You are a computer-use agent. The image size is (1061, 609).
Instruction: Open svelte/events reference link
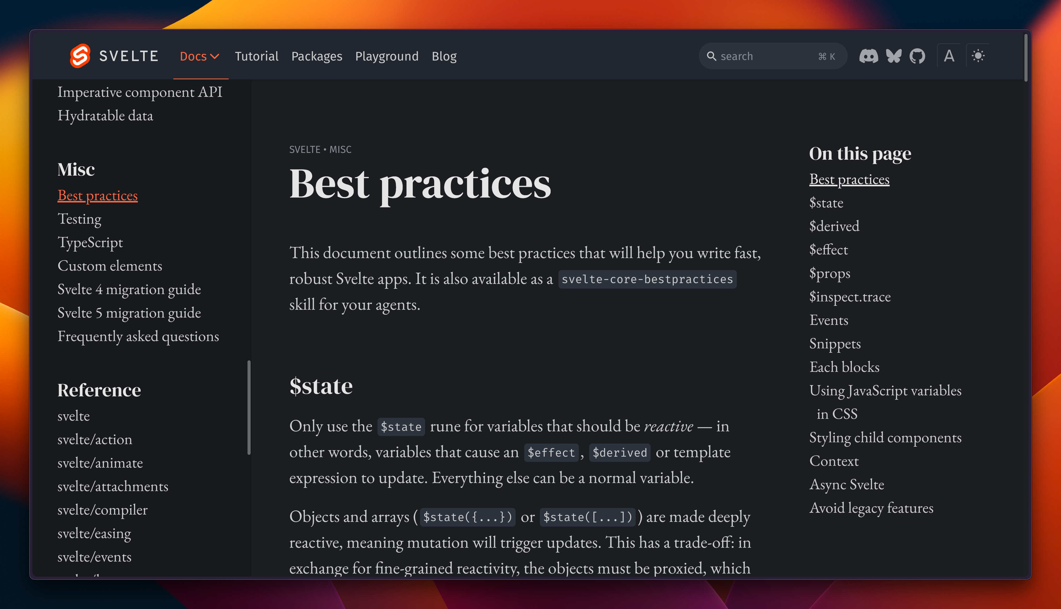[95, 557]
